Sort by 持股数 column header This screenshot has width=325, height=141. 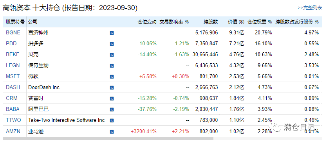[211, 22]
